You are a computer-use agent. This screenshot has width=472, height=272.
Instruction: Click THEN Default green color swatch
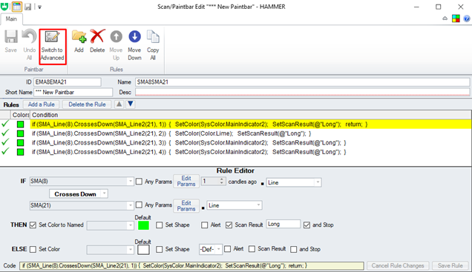(x=143, y=225)
